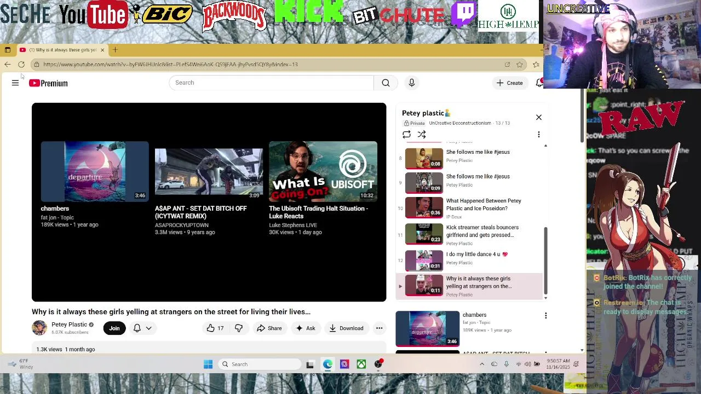Click the Windows taskbar search box
The height and width of the screenshot is (394, 701).
click(x=260, y=364)
